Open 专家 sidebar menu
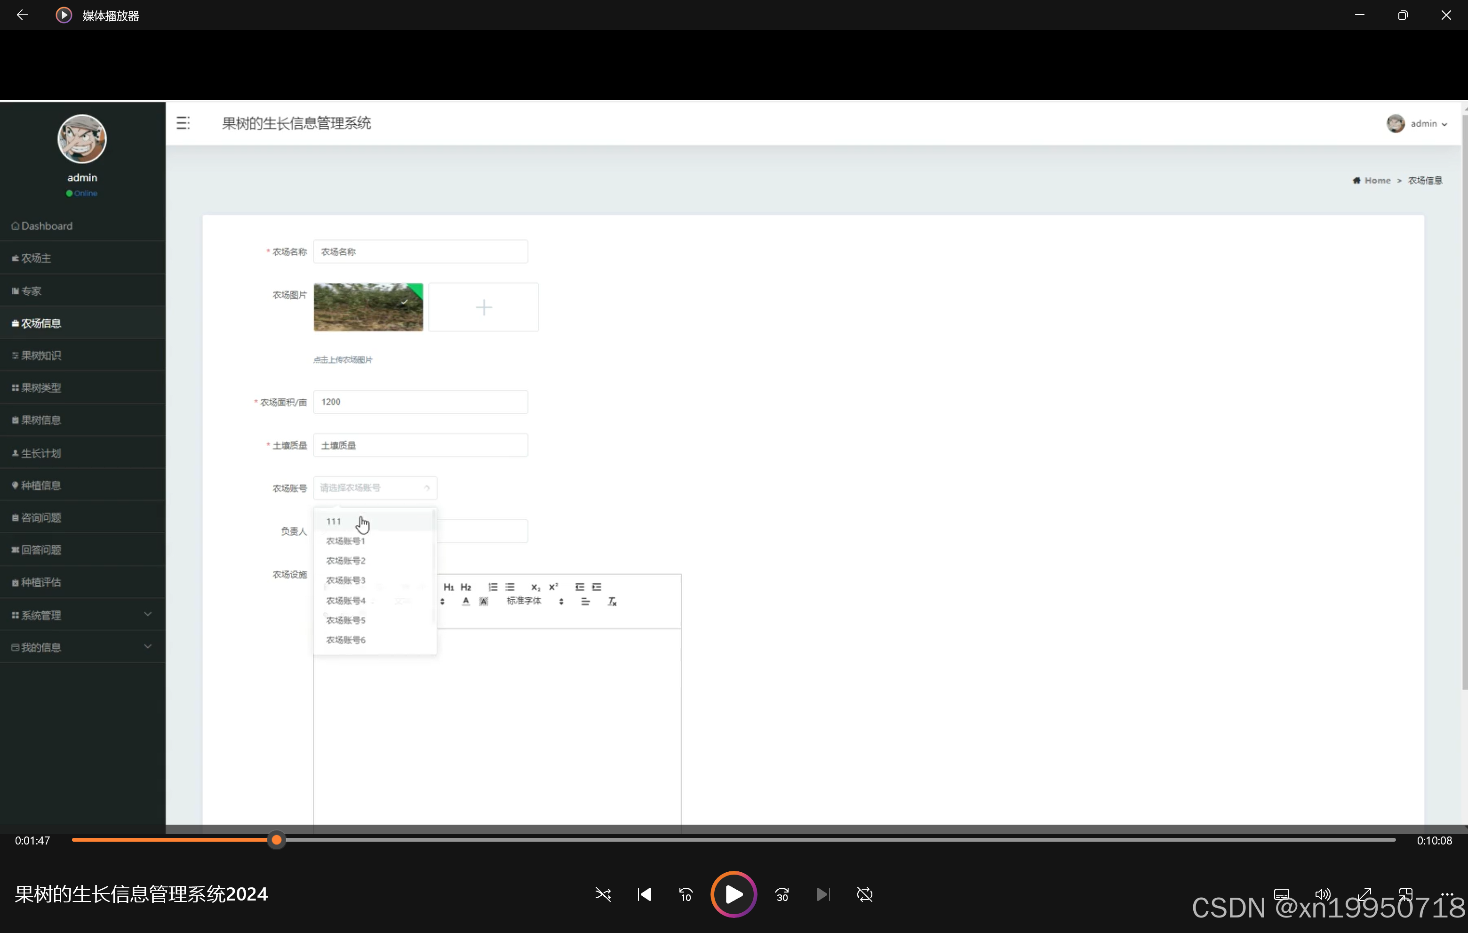 tap(82, 291)
